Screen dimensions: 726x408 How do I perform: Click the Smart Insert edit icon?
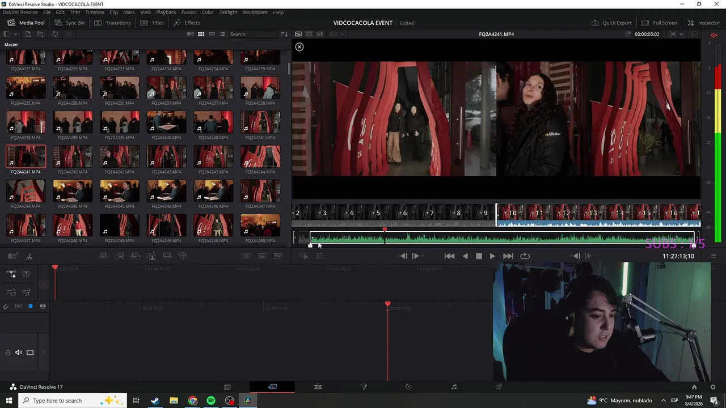click(104, 256)
